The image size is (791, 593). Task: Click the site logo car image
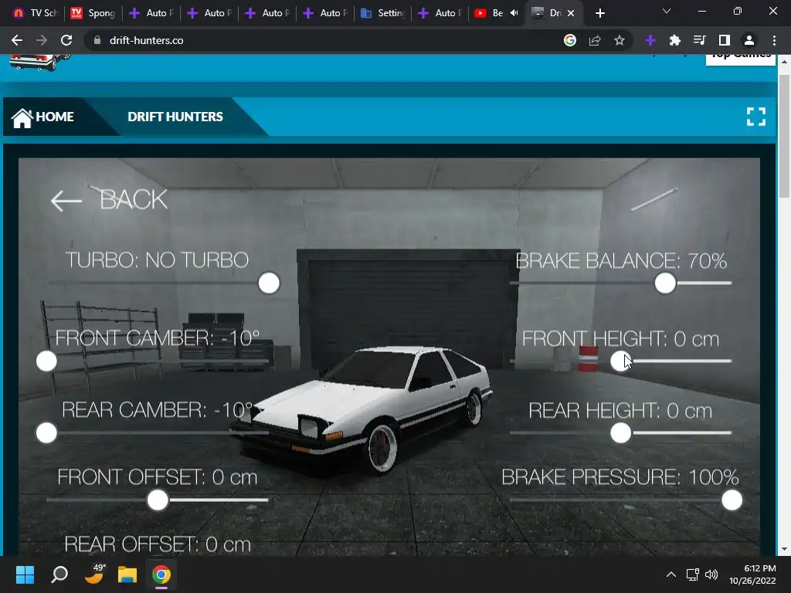point(40,61)
